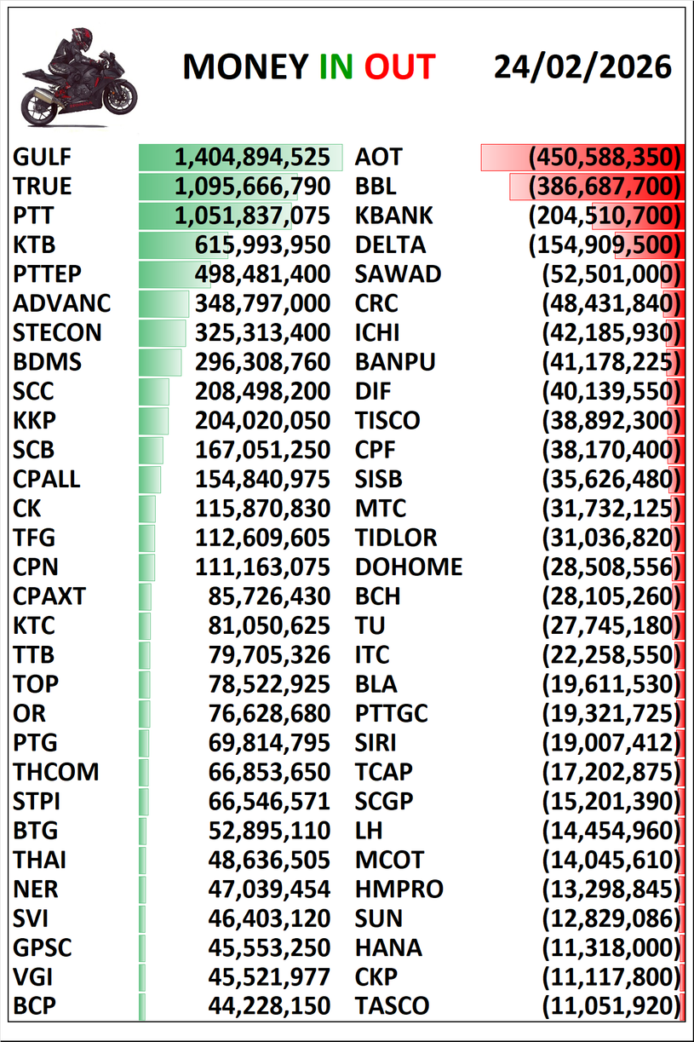Image resolution: width=694 pixels, height=1042 pixels.
Task: Click the ADVANC inflow value cell
Action: (262, 303)
